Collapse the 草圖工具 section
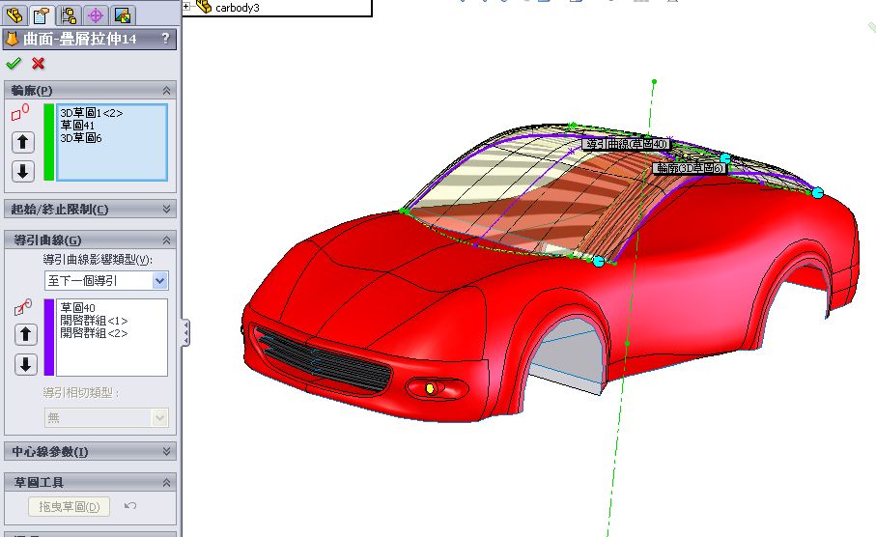The height and width of the screenshot is (537, 876). click(x=166, y=482)
